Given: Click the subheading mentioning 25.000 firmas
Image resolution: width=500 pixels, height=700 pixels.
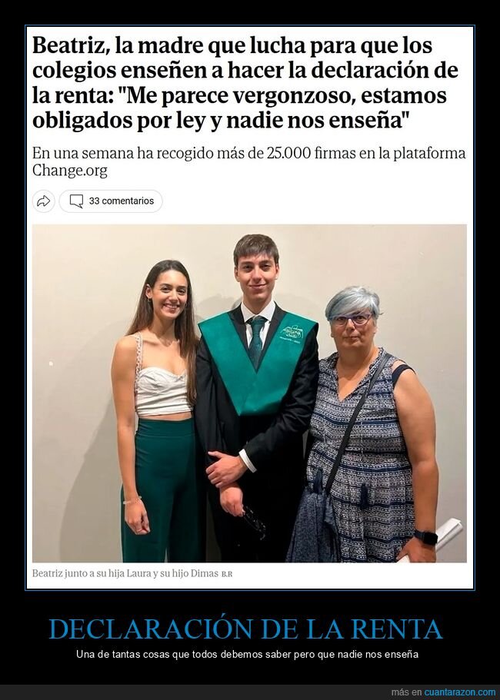Looking at the screenshot, I should click(x=248, y=161).
